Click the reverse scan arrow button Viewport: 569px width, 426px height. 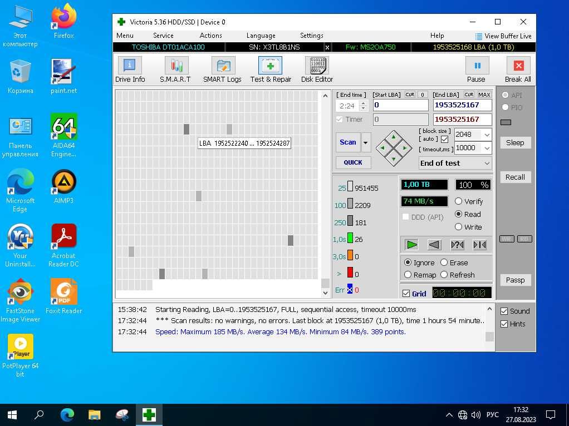pyautogui.click(x=434, y=245)
